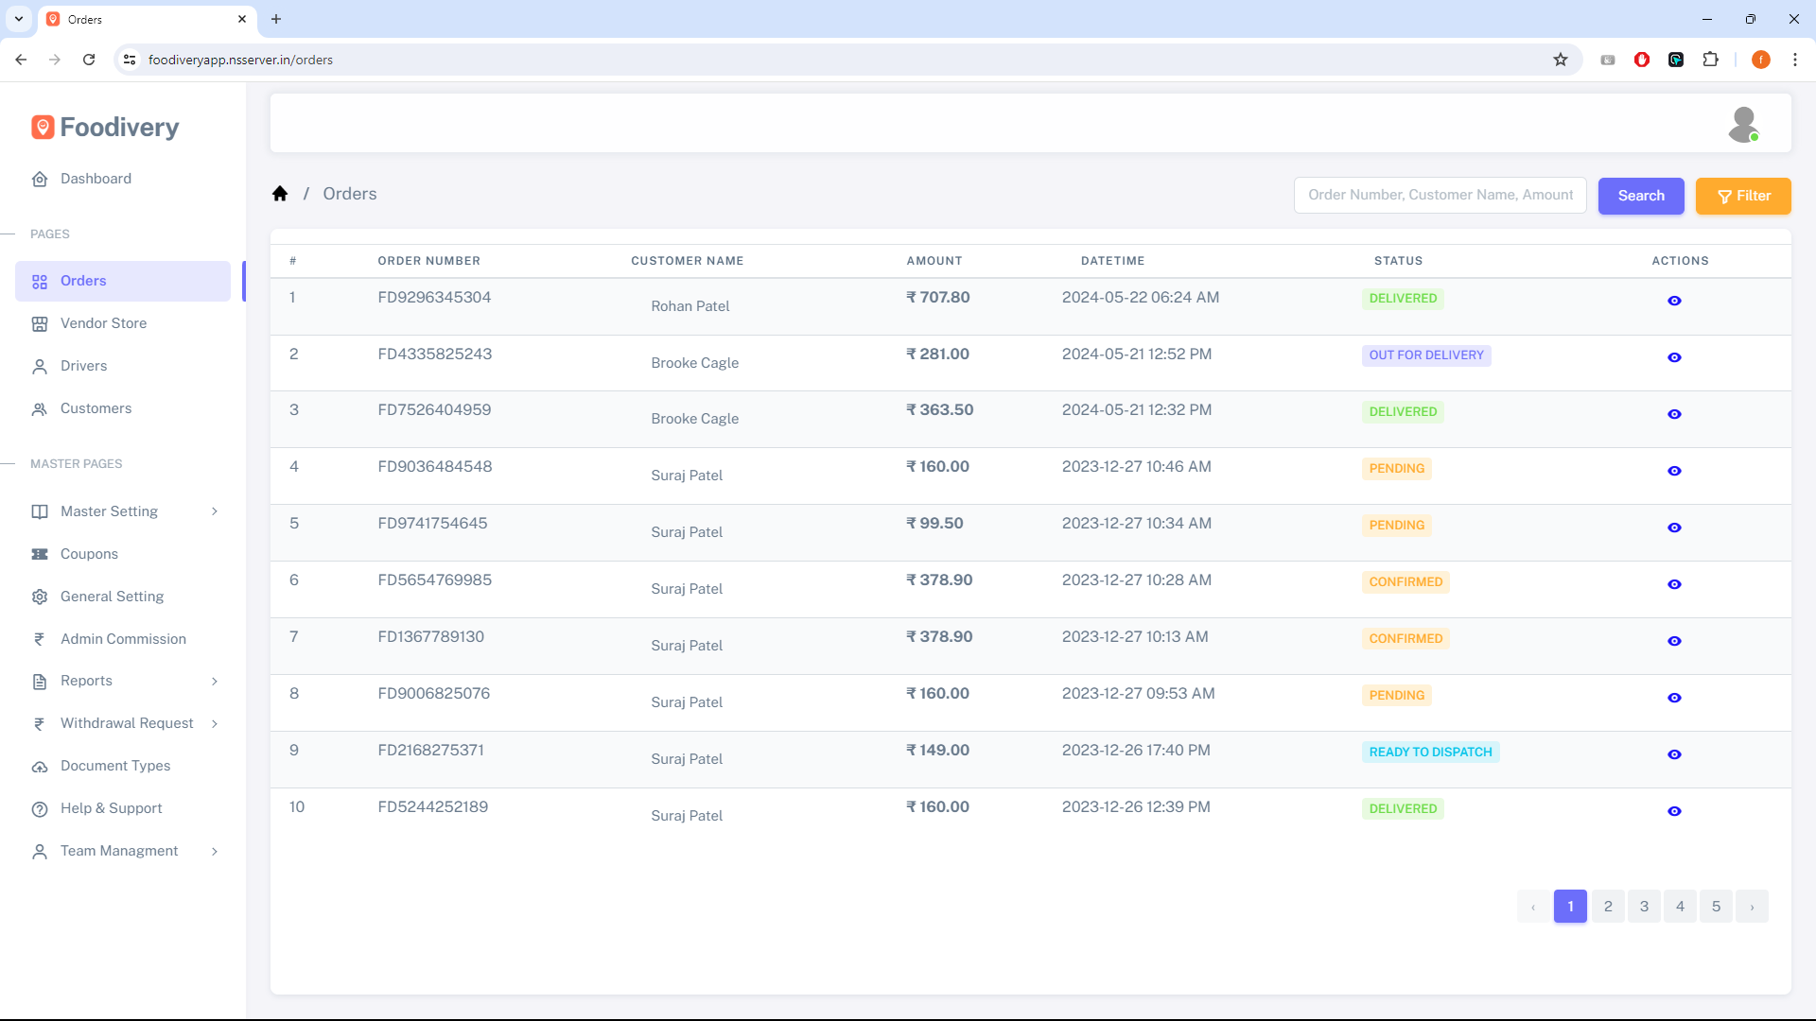Viewport: 1816px width, 1021px height.
Task: Click the home breadcrumb icon
Action: [280, 194]
